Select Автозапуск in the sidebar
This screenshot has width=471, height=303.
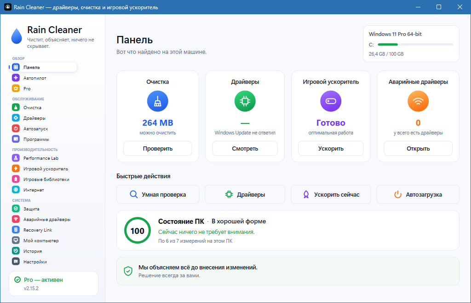[43, 128]
